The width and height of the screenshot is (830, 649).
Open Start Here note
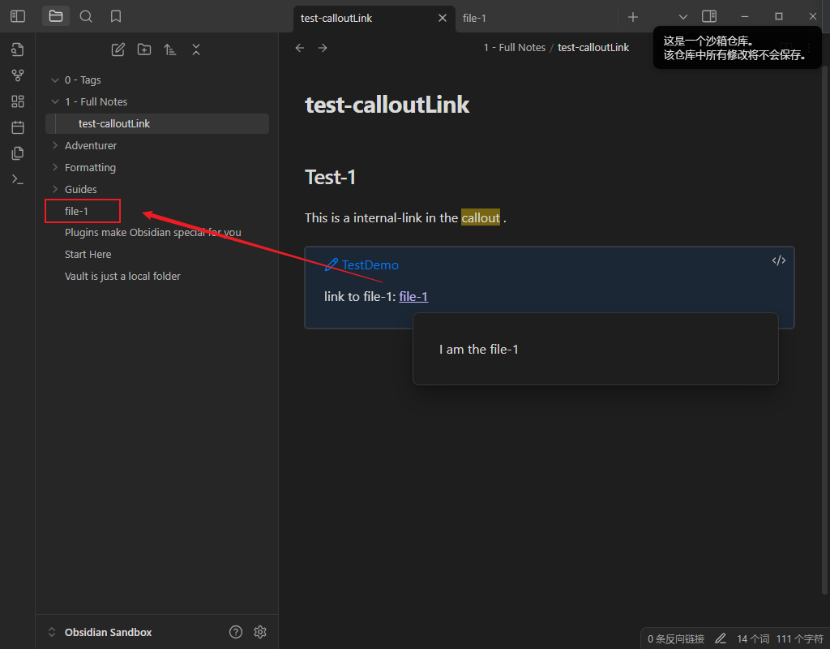pos(88,254)
